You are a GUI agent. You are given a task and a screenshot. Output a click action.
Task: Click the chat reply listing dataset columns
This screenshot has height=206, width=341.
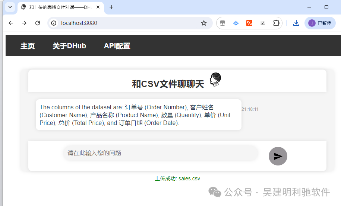(x=139, y=115)
